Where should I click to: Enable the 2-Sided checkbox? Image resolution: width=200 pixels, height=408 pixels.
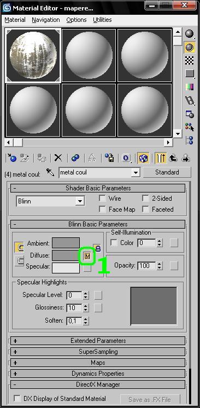pos(146,199)
